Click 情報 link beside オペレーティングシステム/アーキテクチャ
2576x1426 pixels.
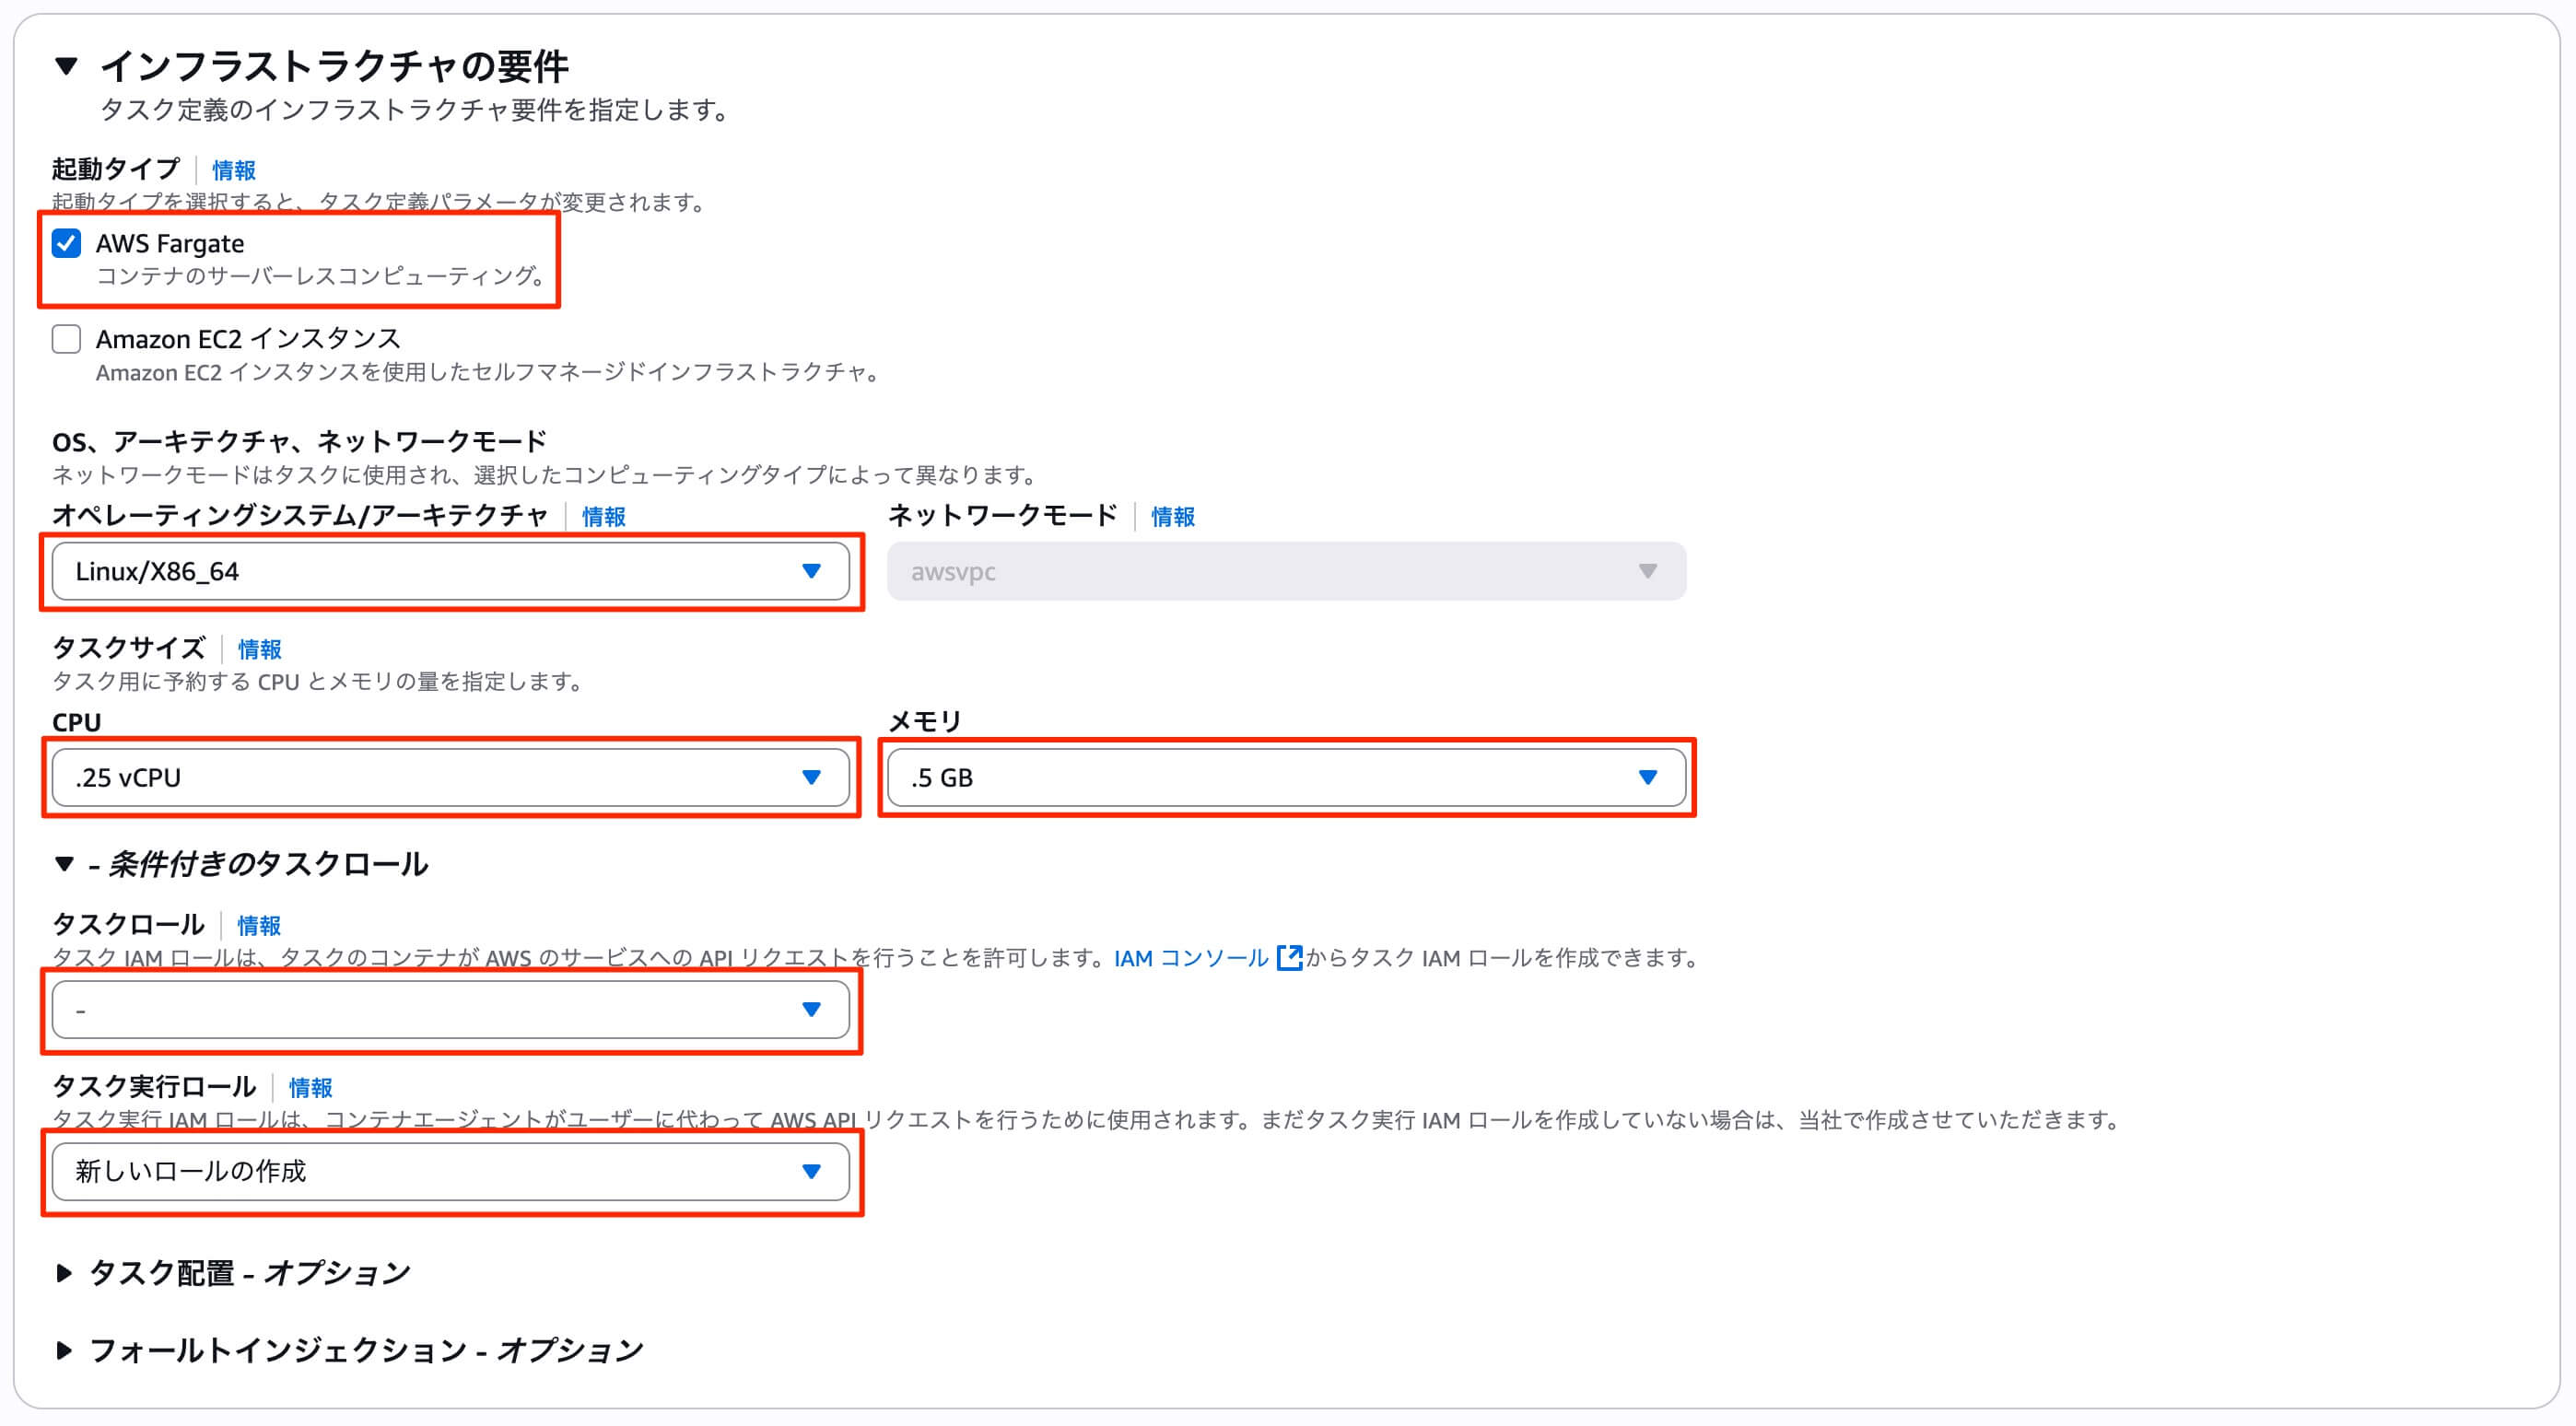point(604,516)
